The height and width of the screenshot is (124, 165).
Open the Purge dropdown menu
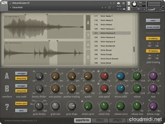121,6
